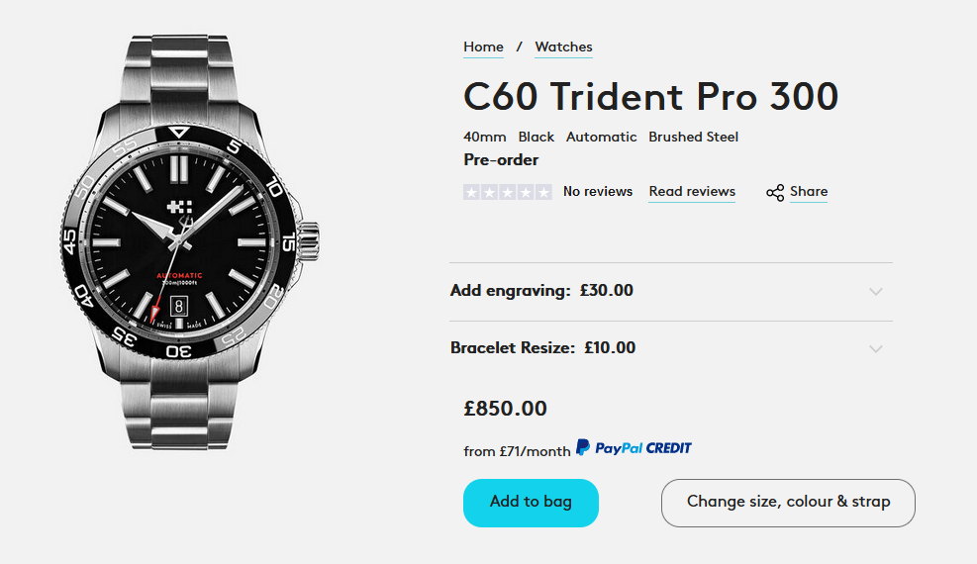Click the C60 Trident Pro 300 title

[650, 97]
